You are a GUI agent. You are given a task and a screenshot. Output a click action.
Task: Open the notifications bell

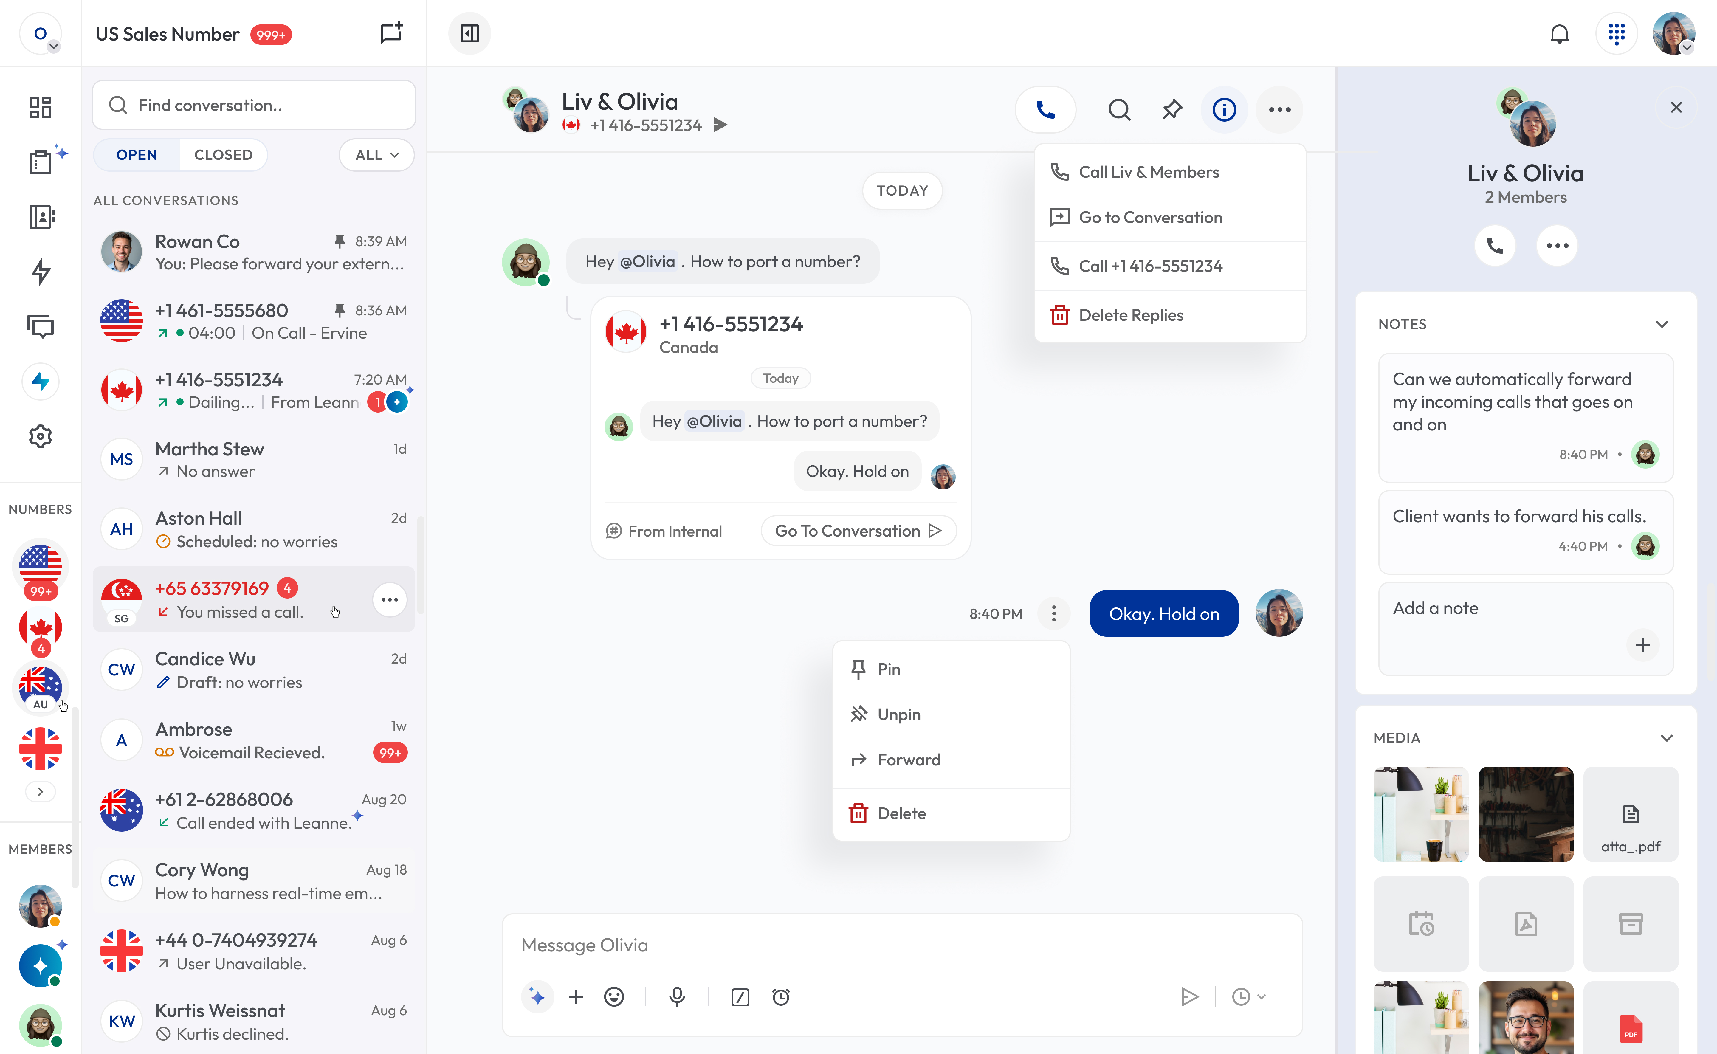(1559, 33)
